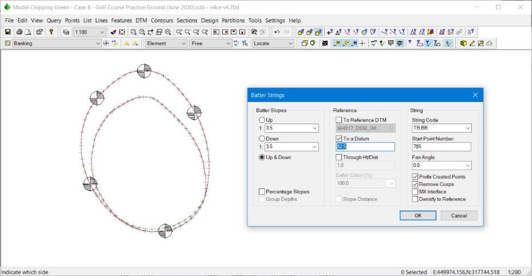The width and height of the screenshot is (532, 276).
Task: Click the zoom extents icon
Action: pos(122,32)
